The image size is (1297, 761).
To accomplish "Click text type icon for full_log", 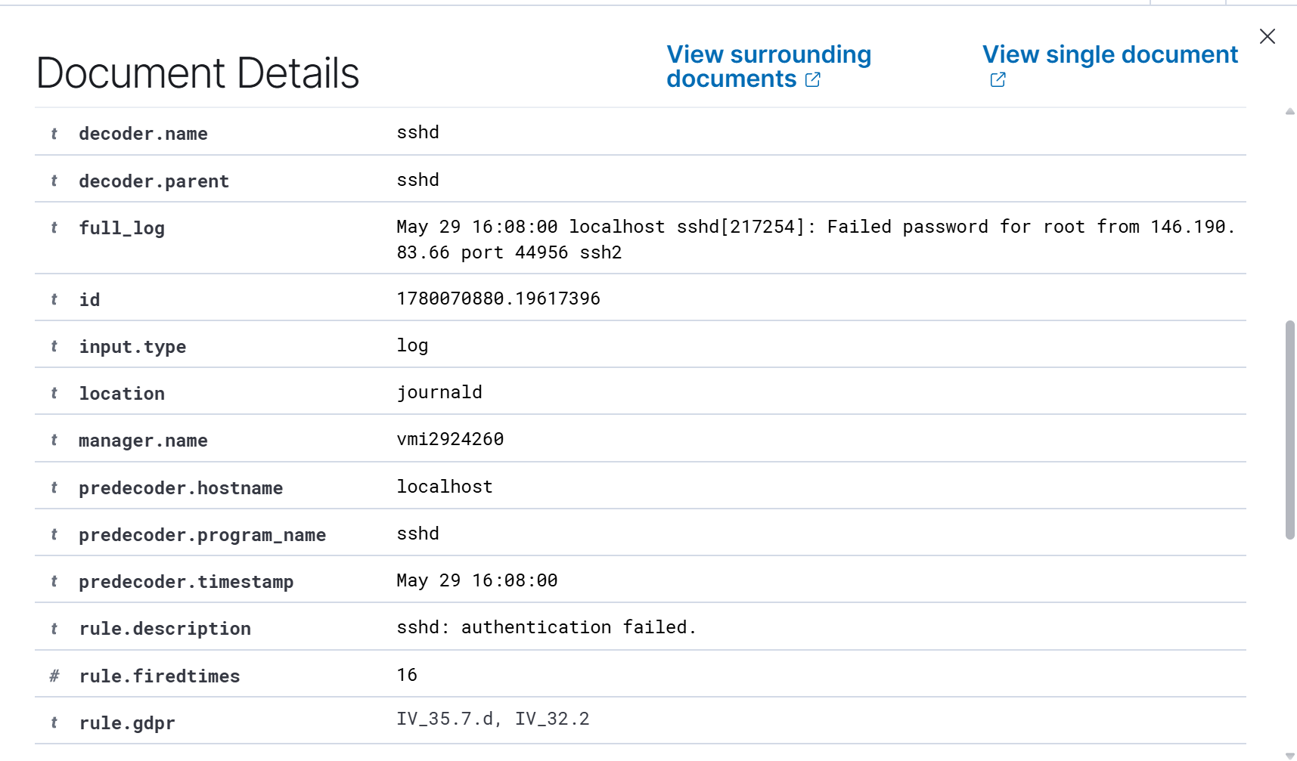I will [54, 227].
